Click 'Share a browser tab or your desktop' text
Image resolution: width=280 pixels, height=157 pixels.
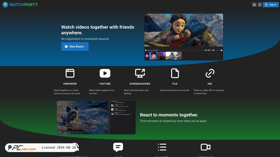[x=136, y=92]
